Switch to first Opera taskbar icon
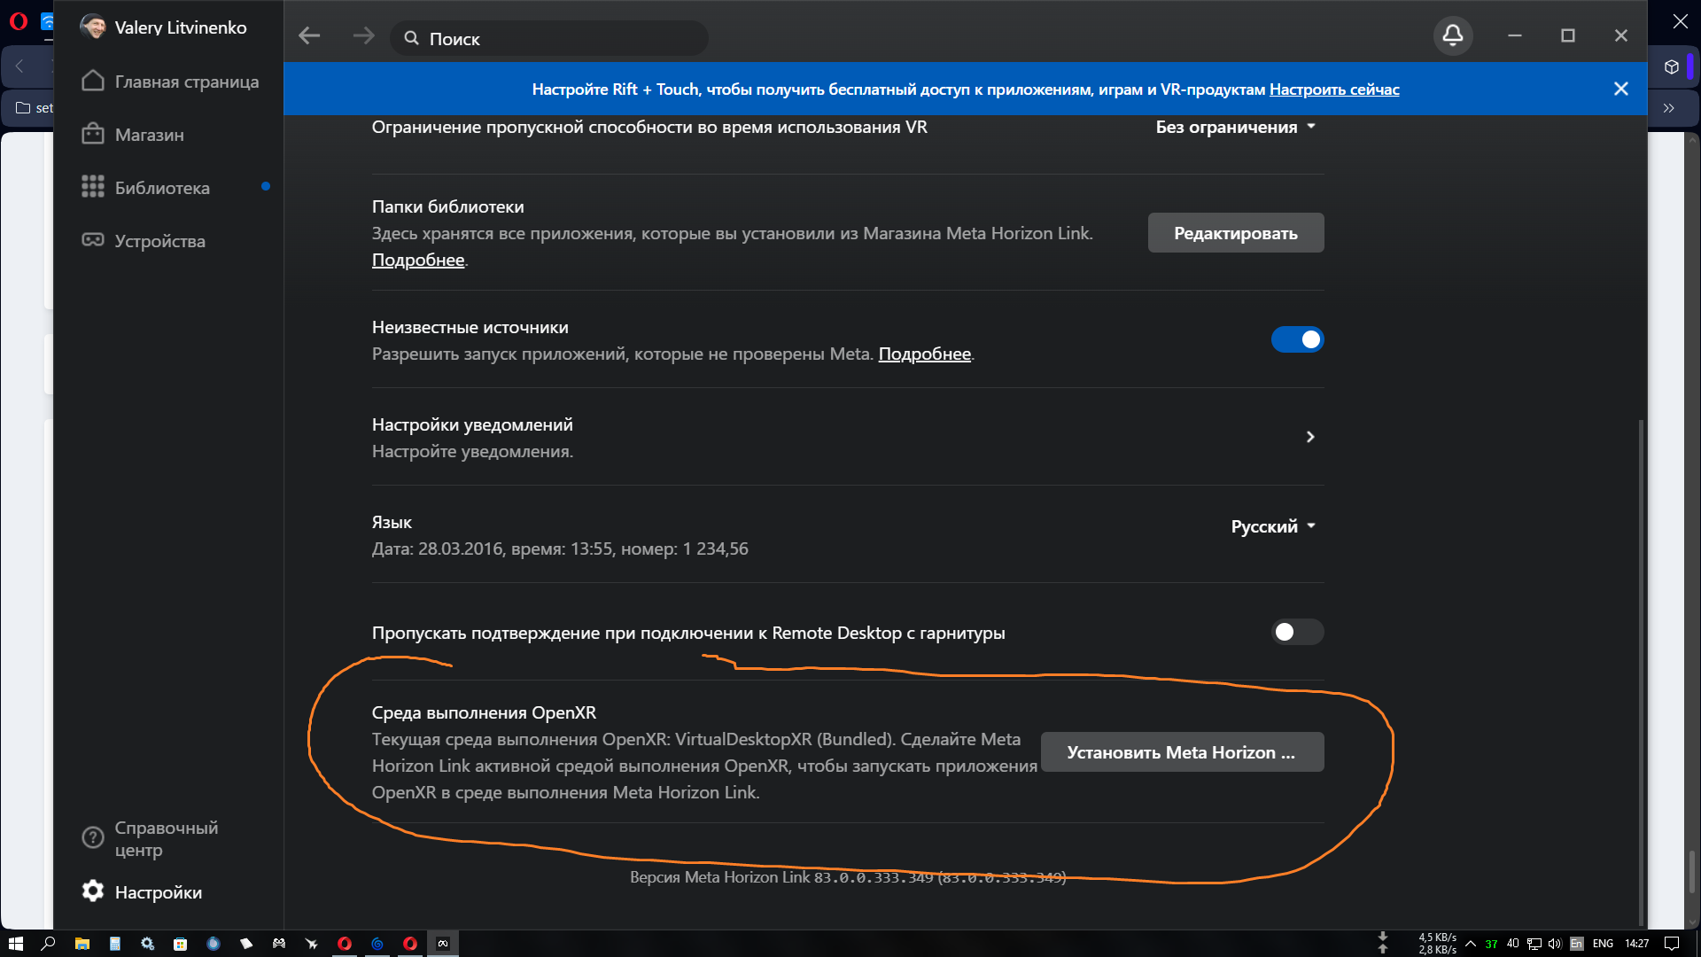 (345, 944)
